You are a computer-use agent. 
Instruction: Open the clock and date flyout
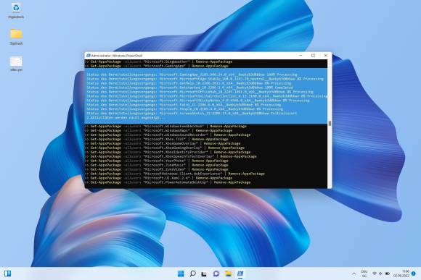pyautogui.click(x=401, y=273)
